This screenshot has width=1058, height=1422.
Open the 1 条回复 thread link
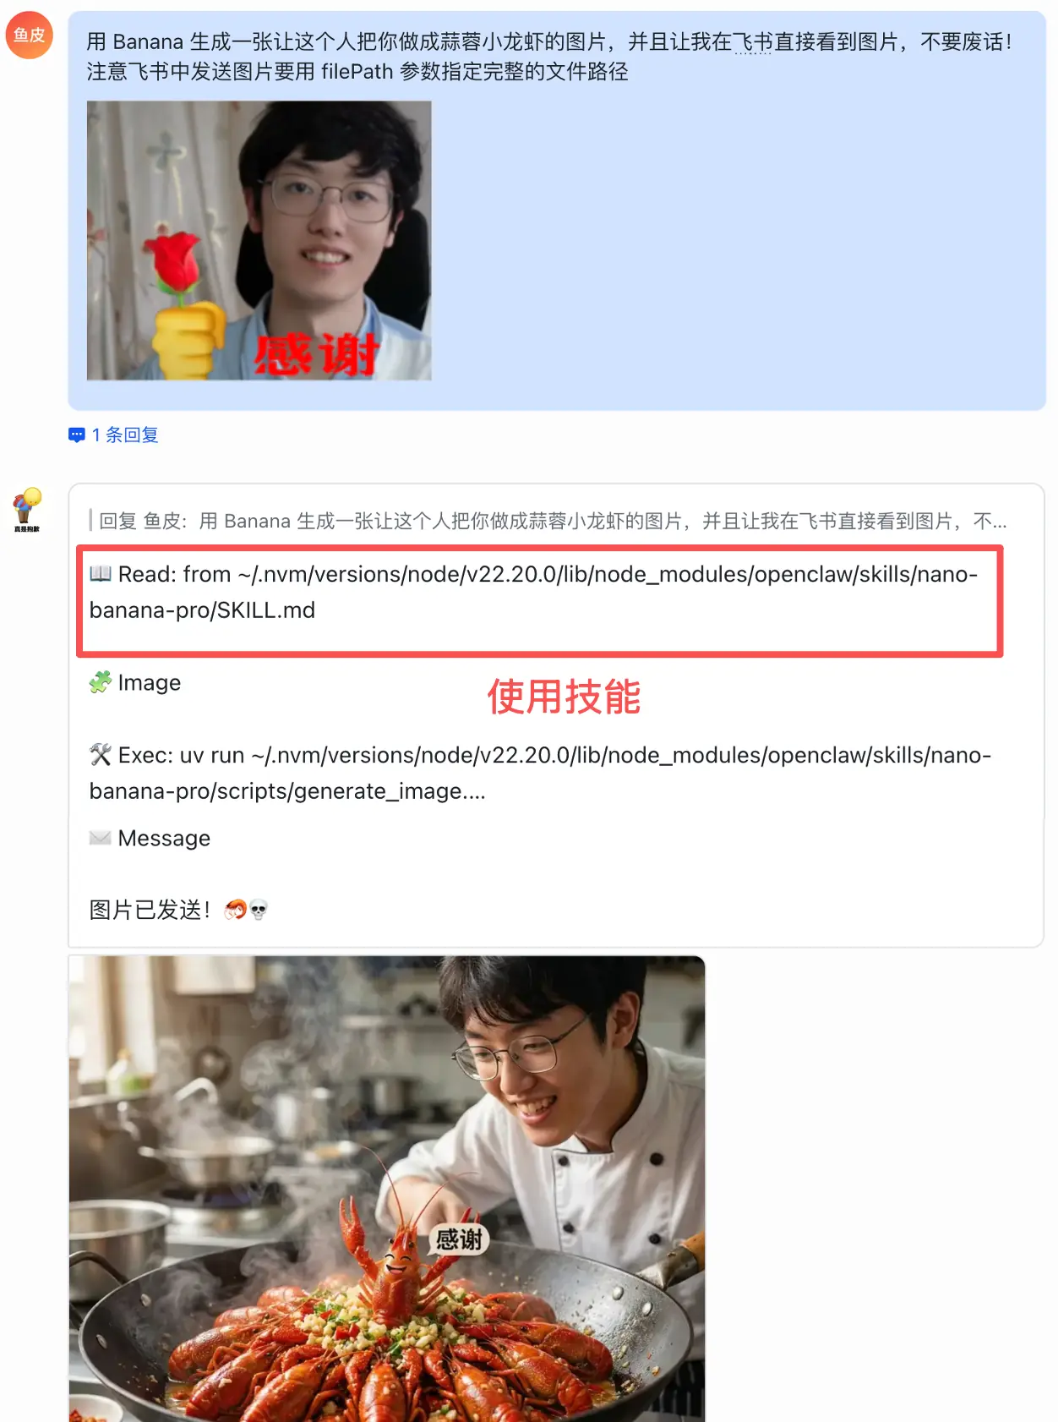(125, 435)
